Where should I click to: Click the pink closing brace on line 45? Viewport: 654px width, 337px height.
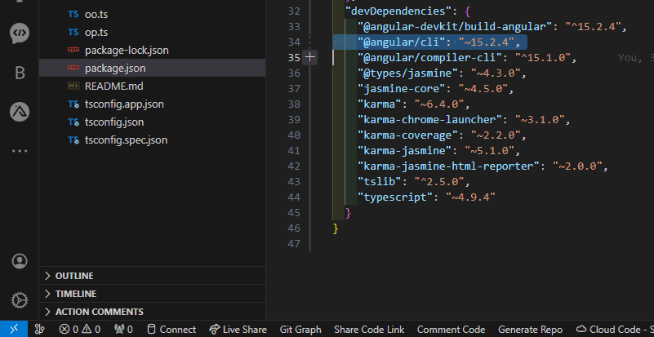[349, 213]
